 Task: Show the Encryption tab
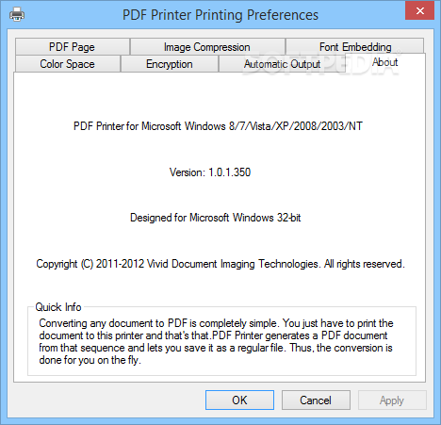coord(170,64)
